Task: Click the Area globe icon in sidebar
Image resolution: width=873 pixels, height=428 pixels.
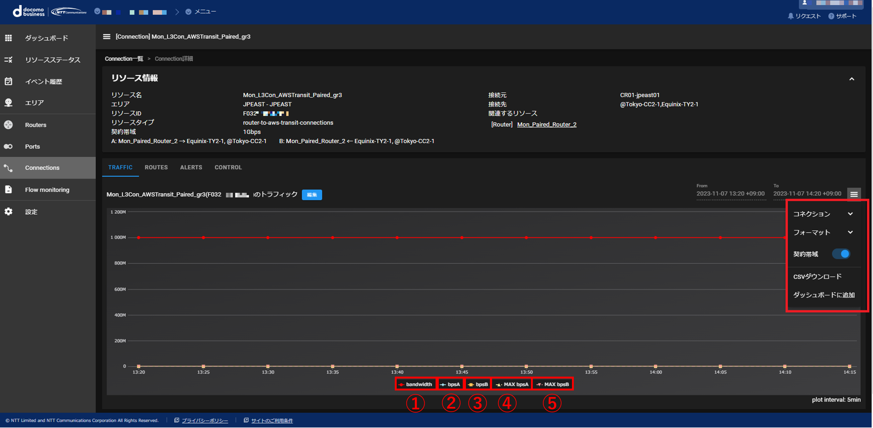Action: [9, 102]
